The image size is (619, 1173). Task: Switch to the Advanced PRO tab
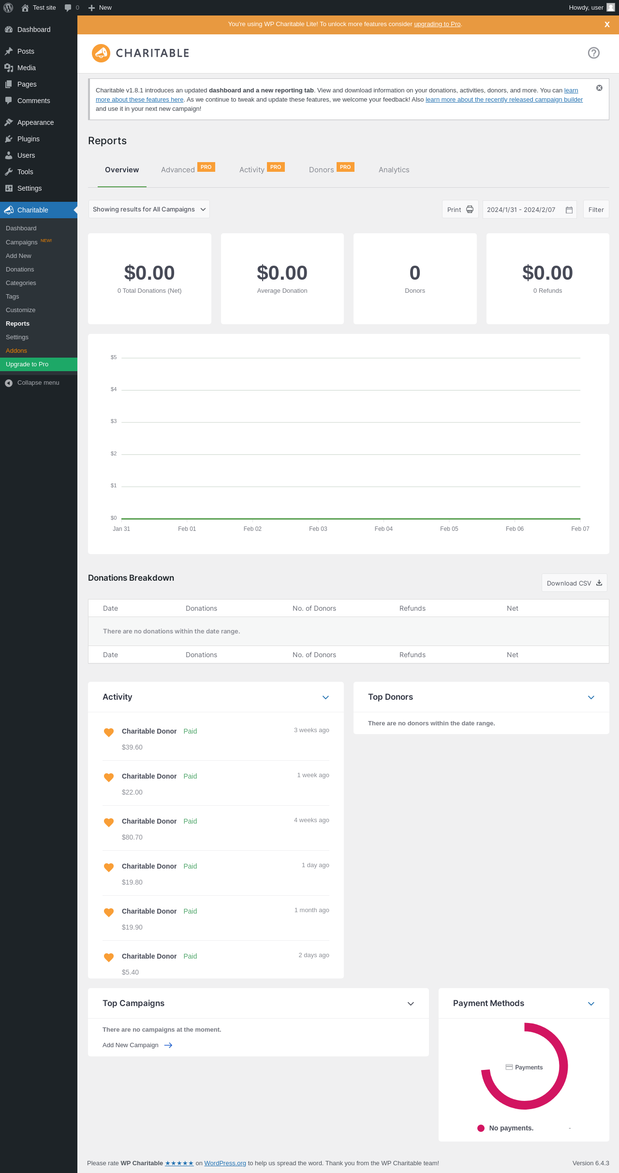(188, 169)
